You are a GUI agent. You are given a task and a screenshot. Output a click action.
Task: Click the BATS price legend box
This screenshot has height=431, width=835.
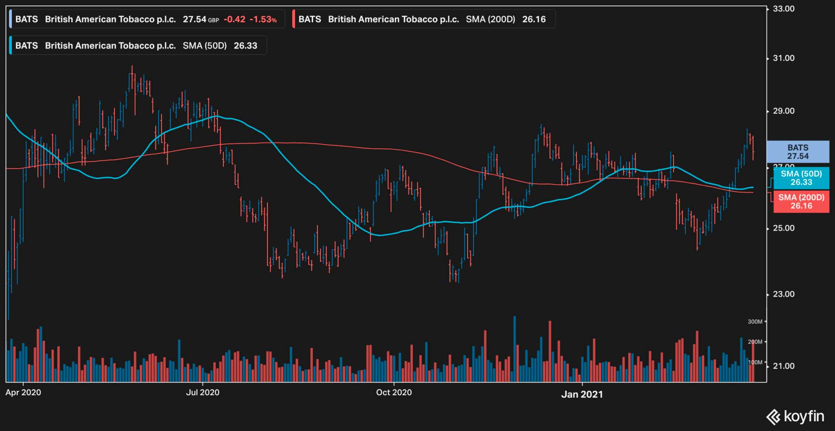click(x=147, y=19)
